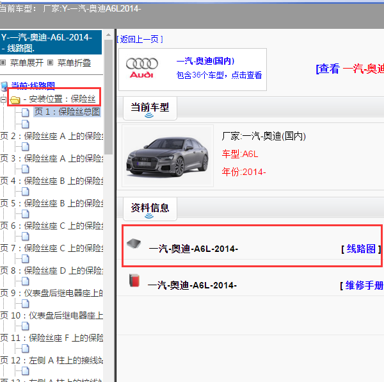
Task: Click the grey Audi A6L car thumbnail
Action: (168, 156)
